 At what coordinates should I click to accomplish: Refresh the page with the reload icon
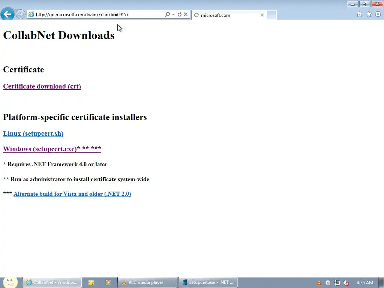click(180, 15)
